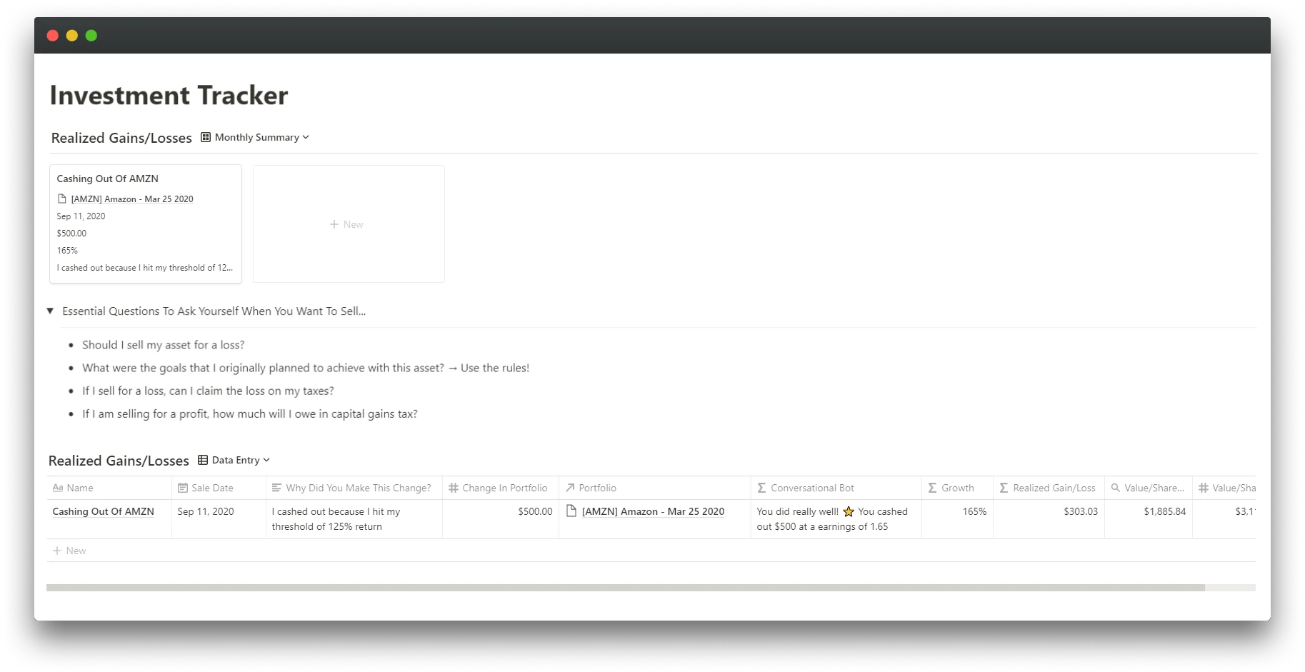The width and height of the screenshot is (1305, 672).
Task: Click the Investment Tracker page title
Action: (169, 95)
